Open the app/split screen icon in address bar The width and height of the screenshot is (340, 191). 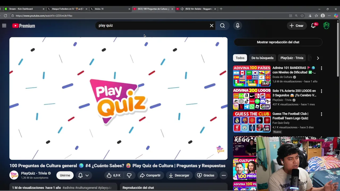click(290, 16)
